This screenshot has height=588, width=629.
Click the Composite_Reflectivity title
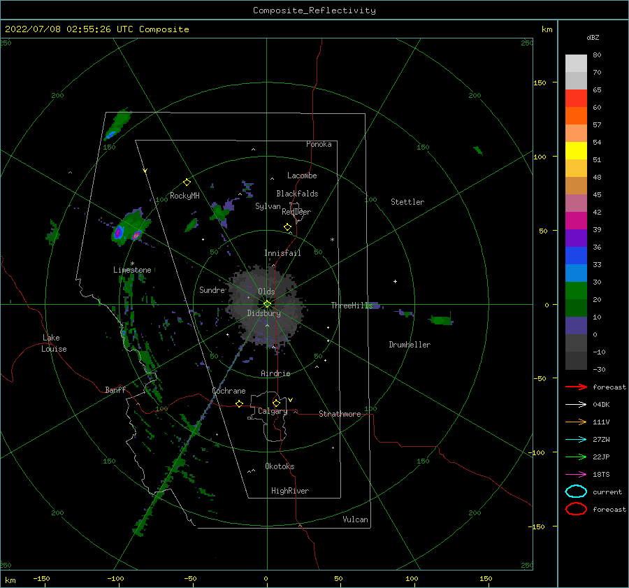[314, 10]
